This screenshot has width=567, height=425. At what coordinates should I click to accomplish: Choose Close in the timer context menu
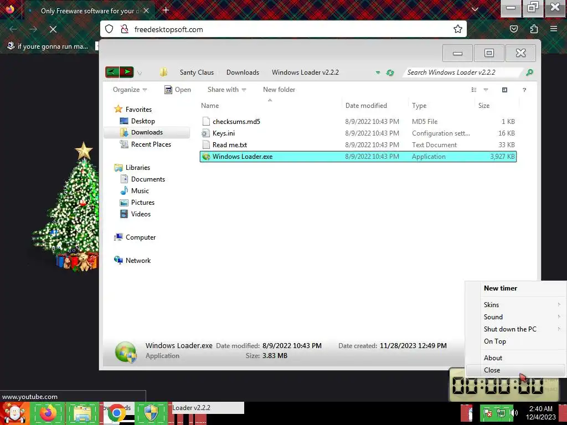tap(516, 370)
